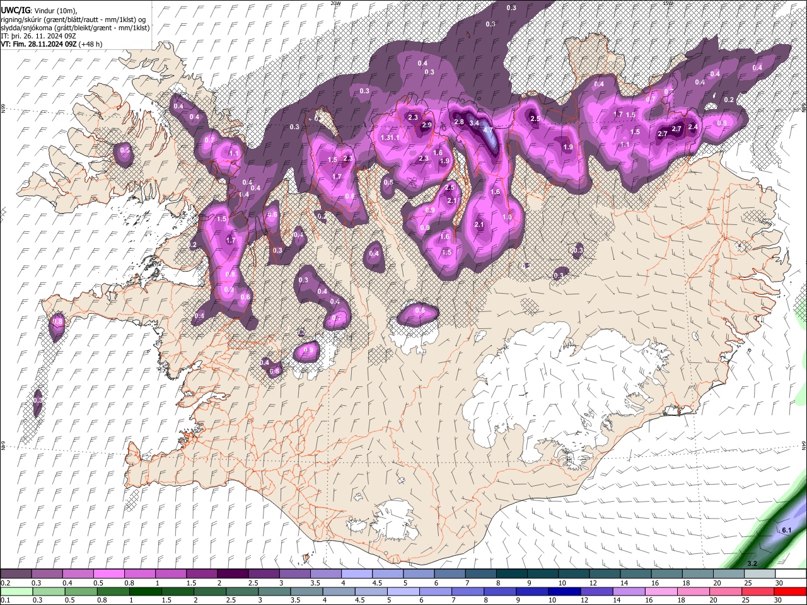The image size is (807, 605).
Task: Click the 3.2 value near the bottom right
Action: tap(752, 563)
